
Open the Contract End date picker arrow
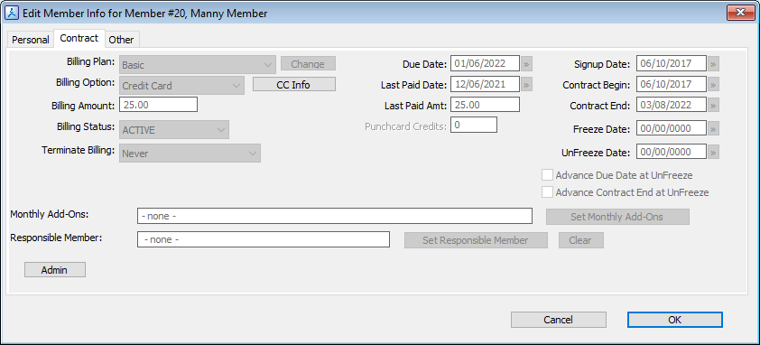[x=713, y=105]
